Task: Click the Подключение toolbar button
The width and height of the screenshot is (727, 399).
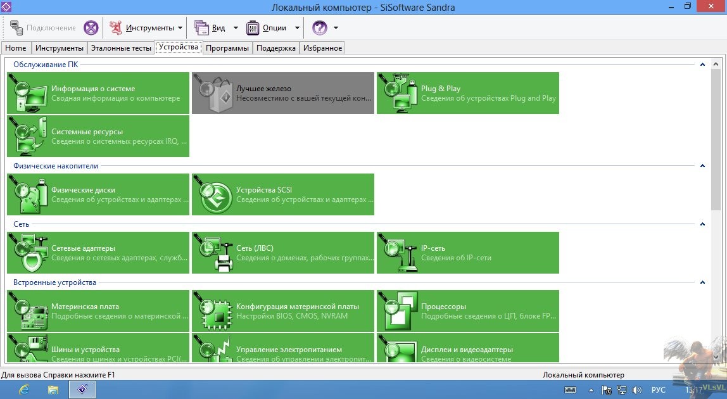Action: [42, 28]
